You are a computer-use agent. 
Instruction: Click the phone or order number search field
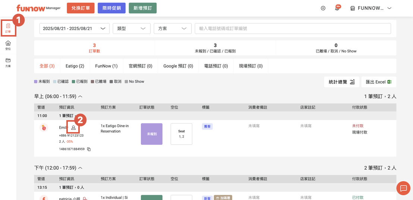coord(293,29)
